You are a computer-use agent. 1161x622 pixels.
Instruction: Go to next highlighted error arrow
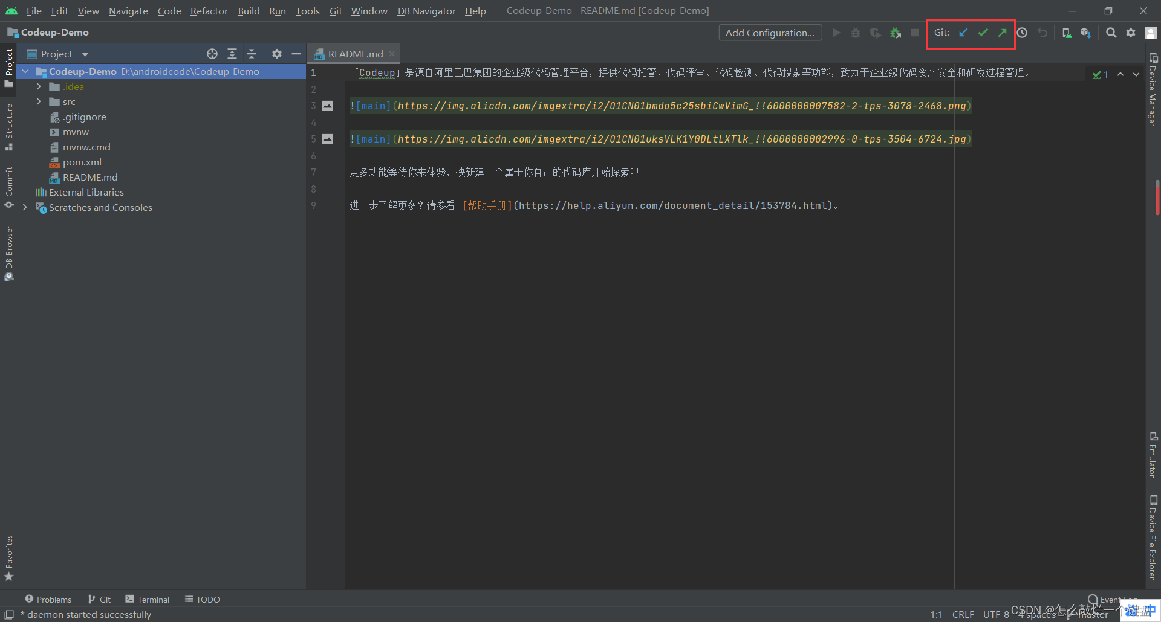1136,74
